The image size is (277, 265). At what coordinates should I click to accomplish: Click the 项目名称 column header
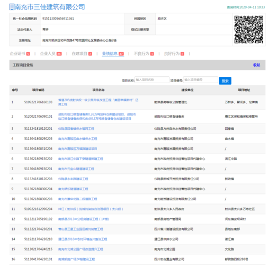click(x=99, y=90)
